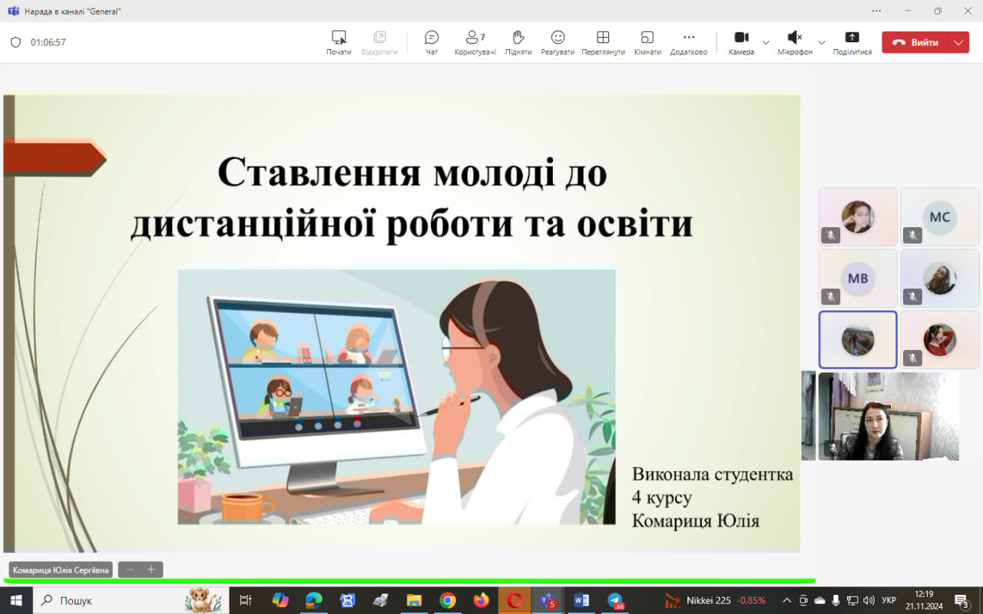
Task: Open the Реагувати reactions menu
Action: 558,43
